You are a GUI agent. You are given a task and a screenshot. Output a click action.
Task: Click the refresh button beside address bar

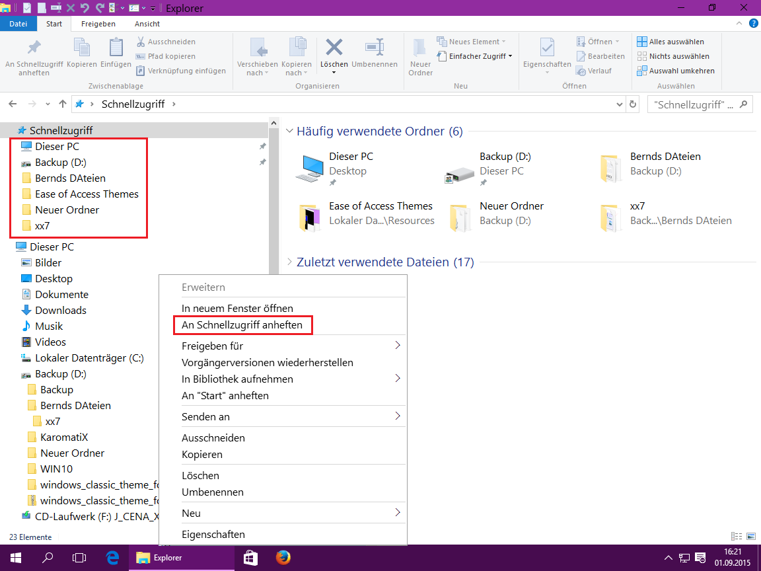coord(632,104)
